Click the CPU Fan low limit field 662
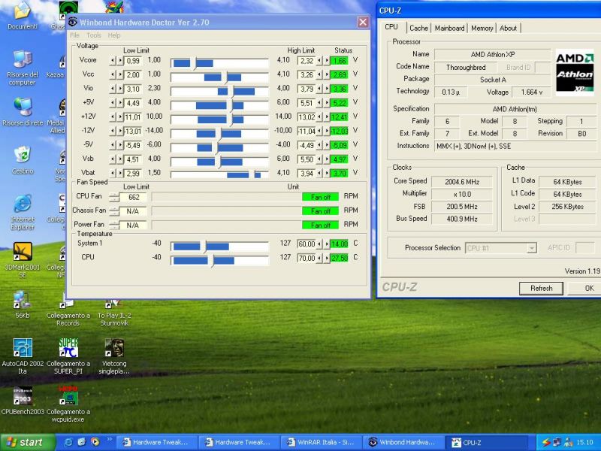Image resolution: width=601 pixels, height=451 pixels. click(x=134, y=197)
